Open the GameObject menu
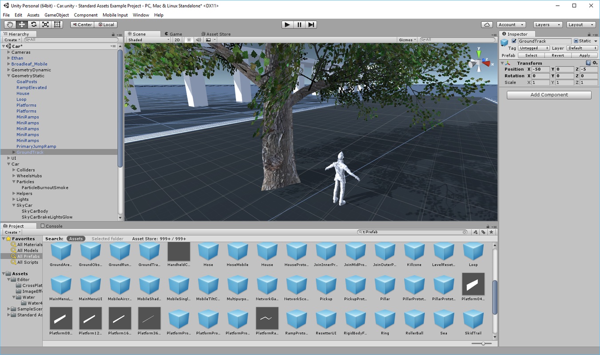 coord(56,15)
